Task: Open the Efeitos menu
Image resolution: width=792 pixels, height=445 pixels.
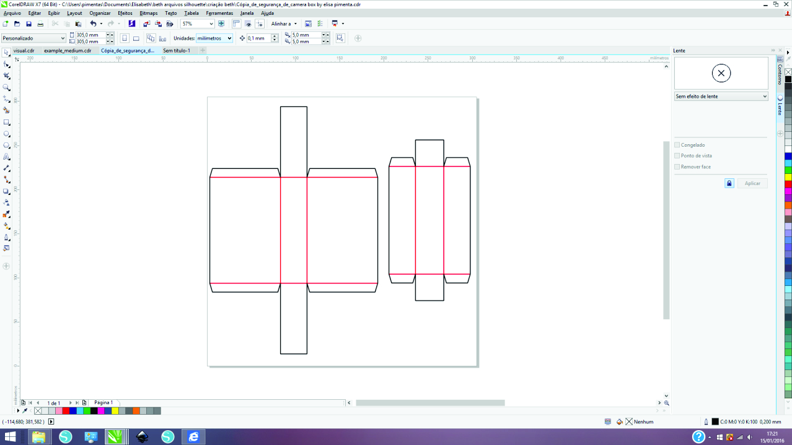Action: tap(125, 13)
